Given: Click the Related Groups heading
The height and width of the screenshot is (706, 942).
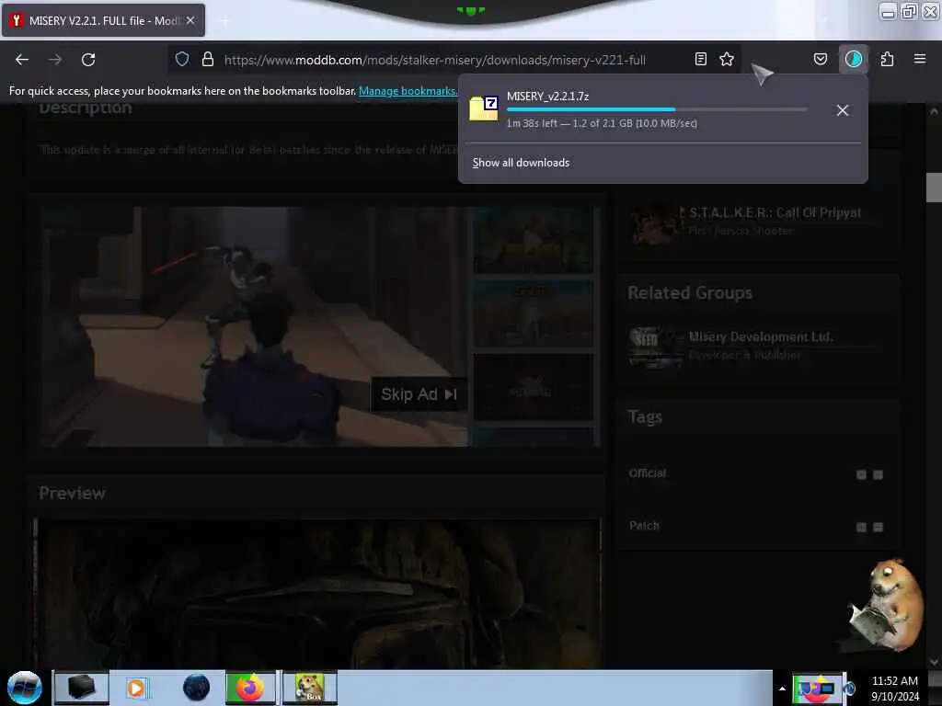Looking at the screenshot, I should coord(690,293).
